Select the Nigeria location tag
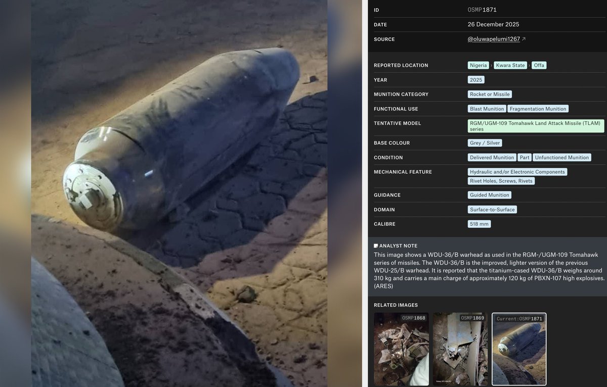Viewport: 607px width, 387px height. [478, 65]
